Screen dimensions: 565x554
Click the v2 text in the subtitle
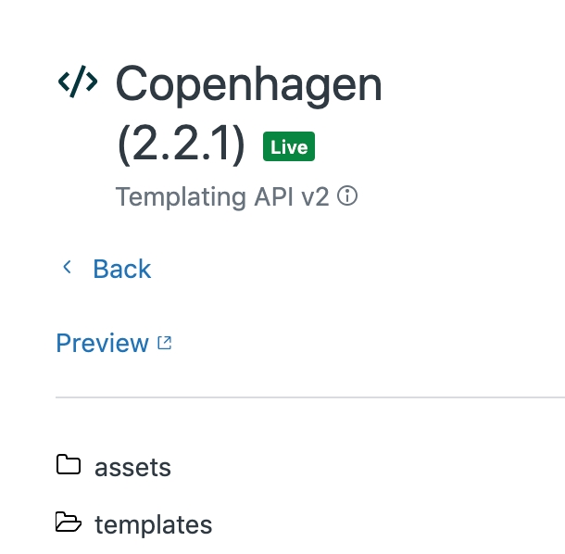pos(315,196)
